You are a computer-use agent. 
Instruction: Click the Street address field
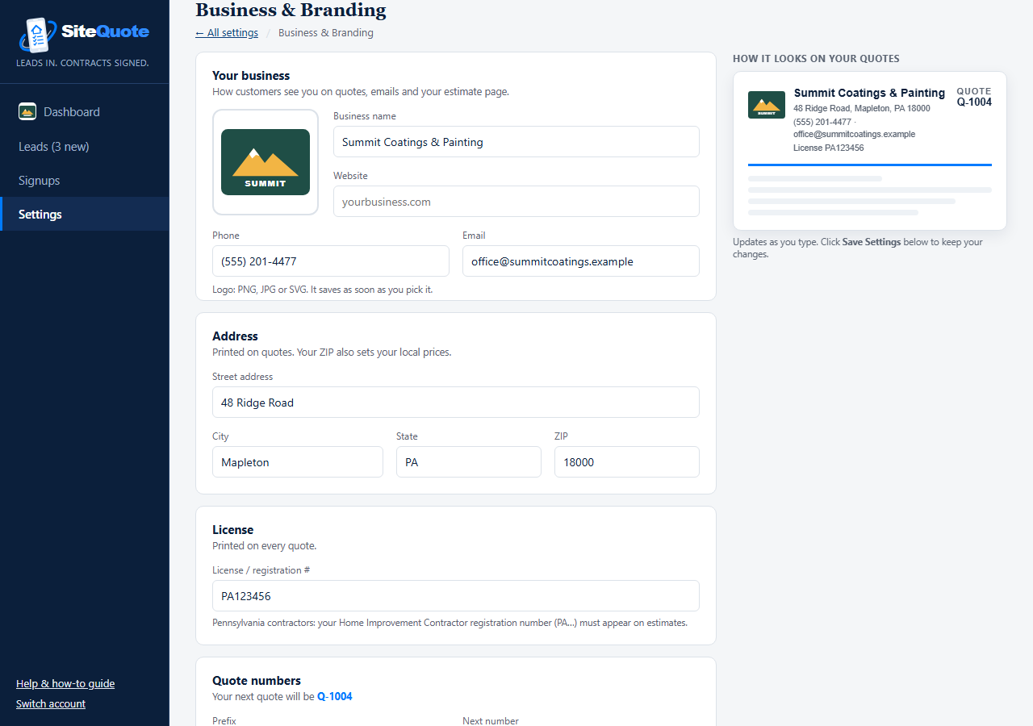pyautogui.click(x=456, y=403)
